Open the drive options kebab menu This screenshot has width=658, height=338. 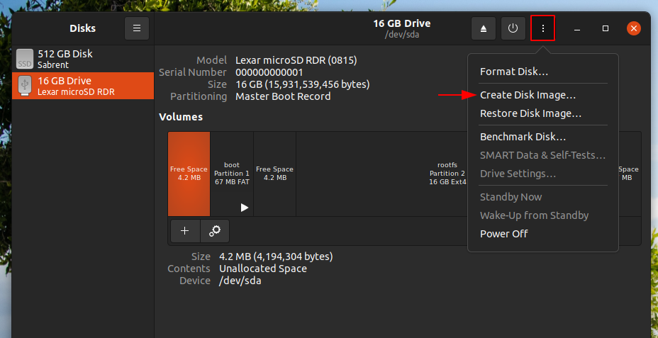click(x=543, y=28)
